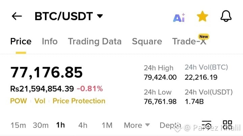The width and height of the screenshot is (243, 136).
Task: Toggle the favorite star icon
Action: tap(202, 16)
